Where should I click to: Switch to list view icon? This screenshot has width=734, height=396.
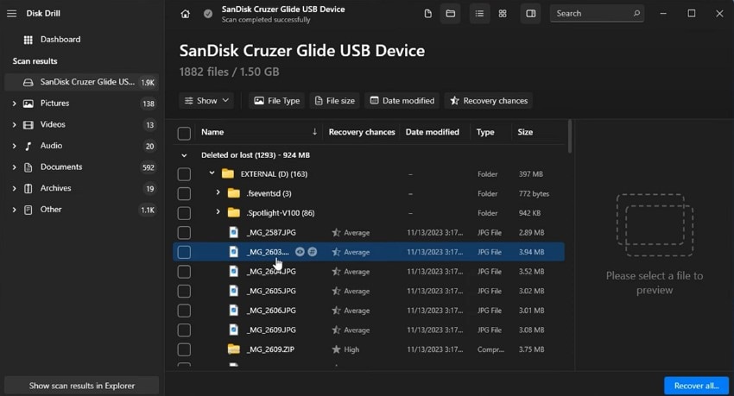click(x=479, y=14)
